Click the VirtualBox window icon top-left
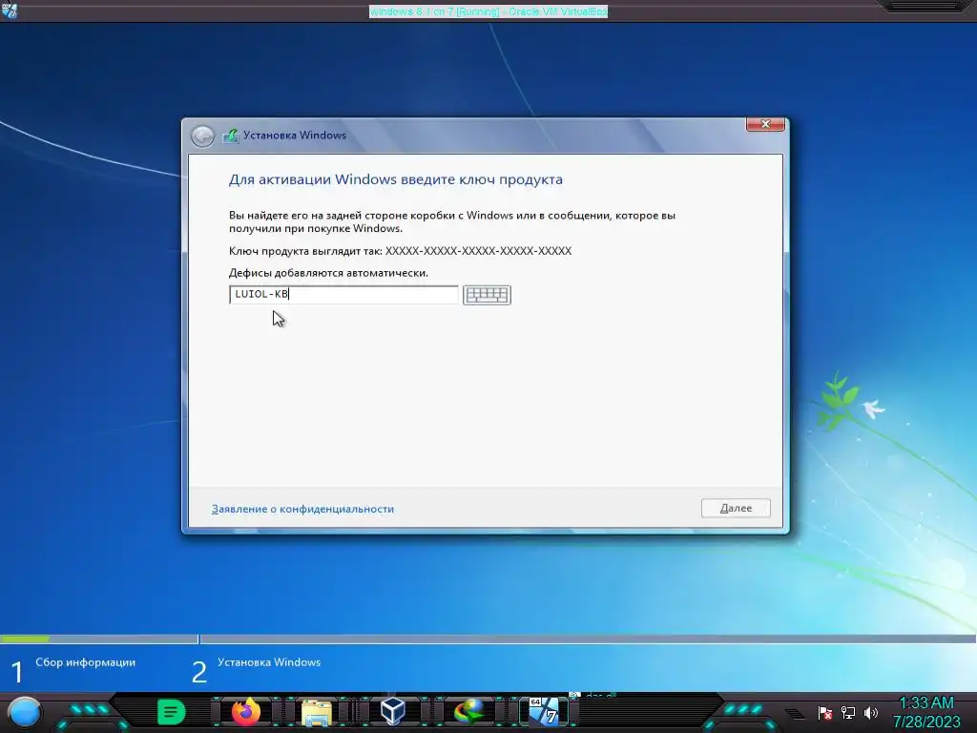 (x=10, y=10)
